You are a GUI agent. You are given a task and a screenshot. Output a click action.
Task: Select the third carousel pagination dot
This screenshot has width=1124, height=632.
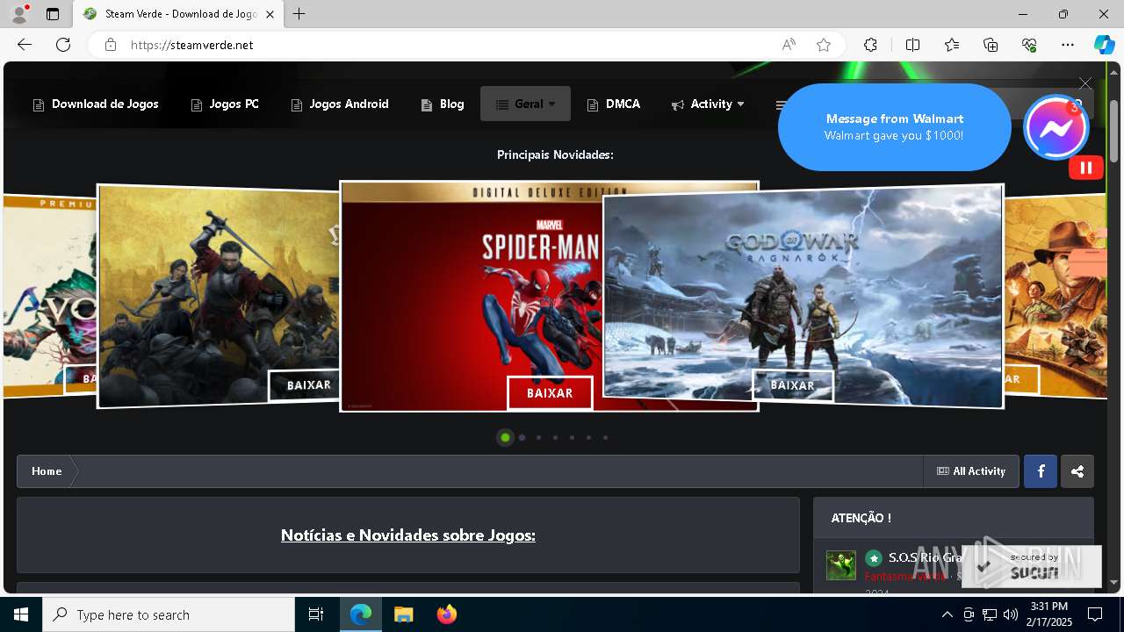click(x=538, y=437)
